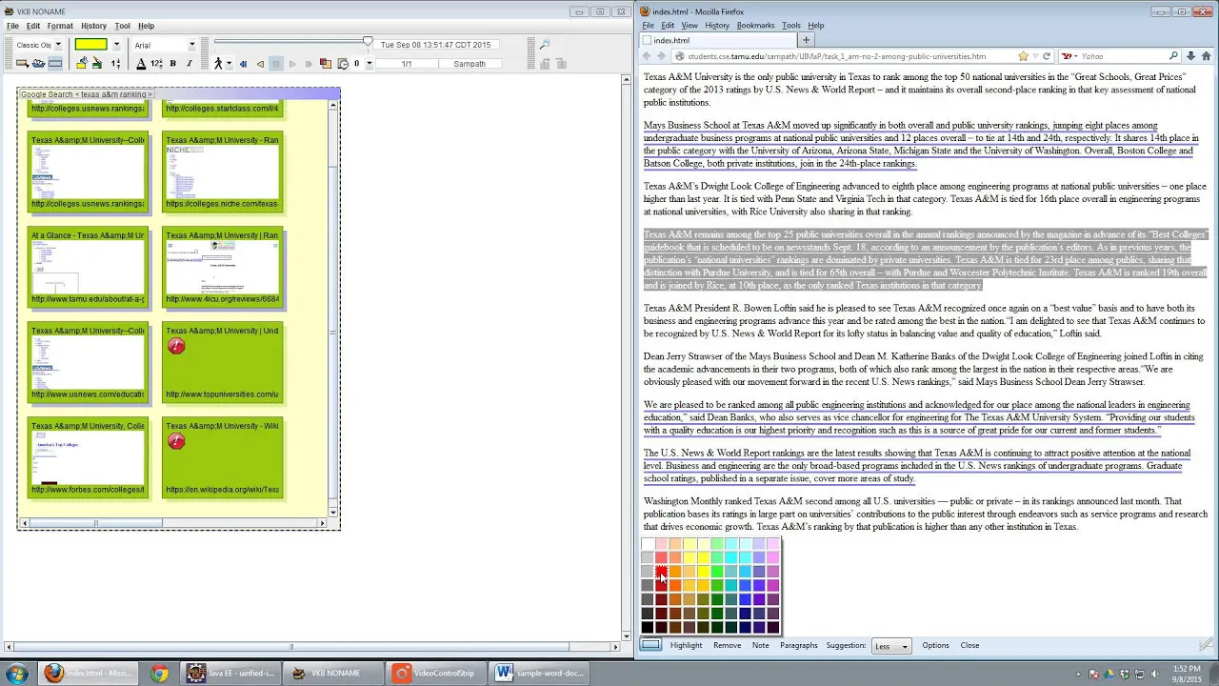
Task: Click the down arrow of collection's vertical scrollbar
Action: (333, 512)
